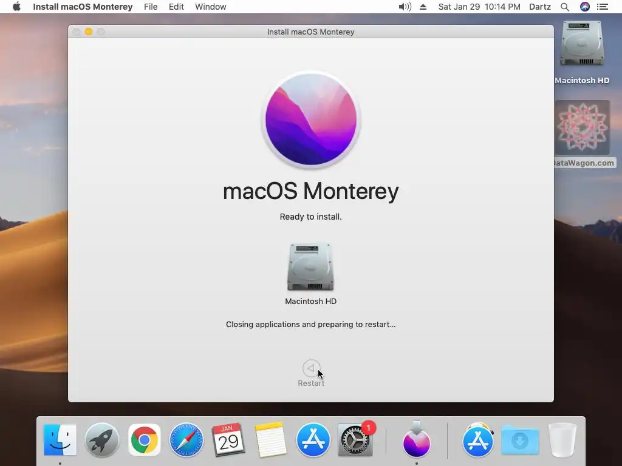Activate Siri from menu bar

point(585,7)
